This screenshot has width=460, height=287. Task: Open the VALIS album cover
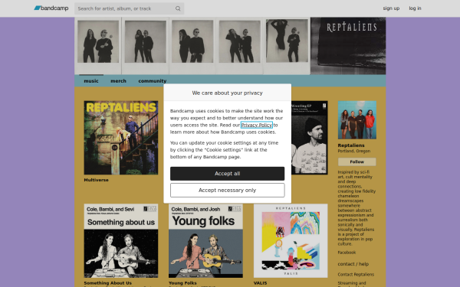[x=291, y=241]
